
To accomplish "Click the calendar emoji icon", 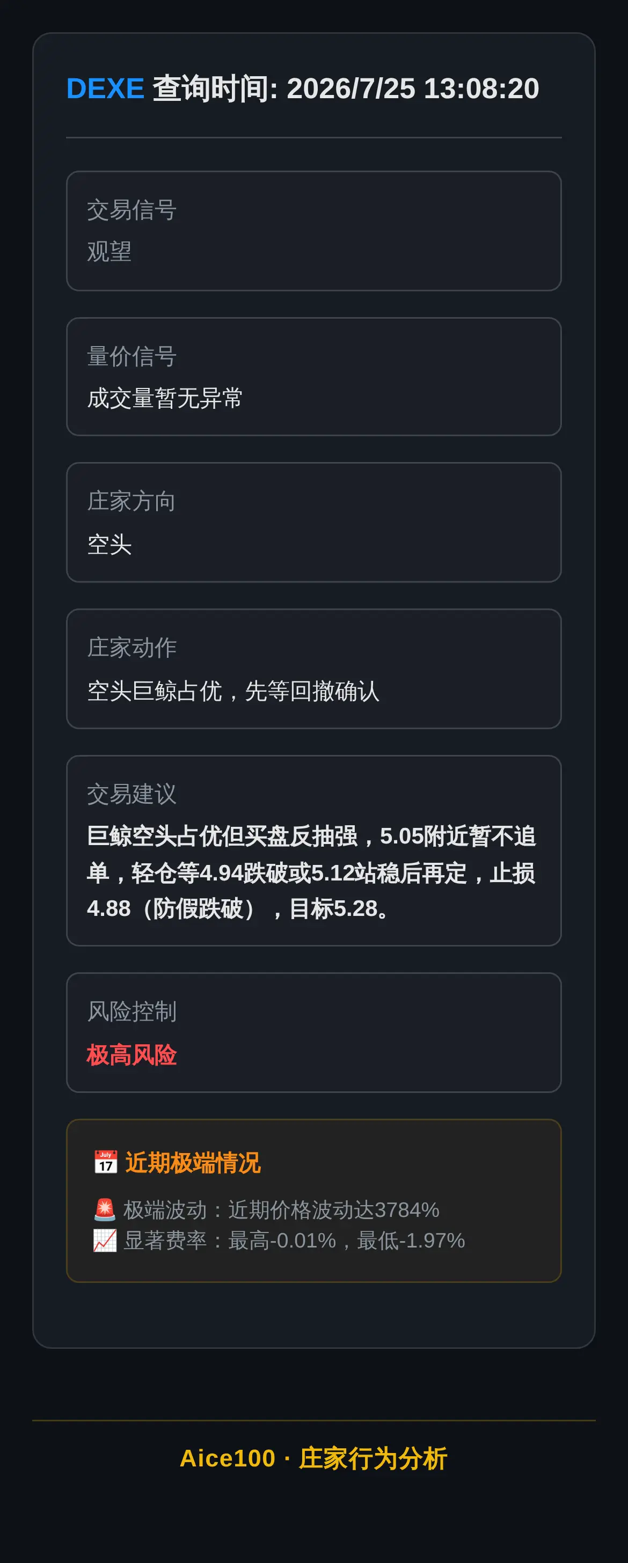I will click(x=106, y=1163).
